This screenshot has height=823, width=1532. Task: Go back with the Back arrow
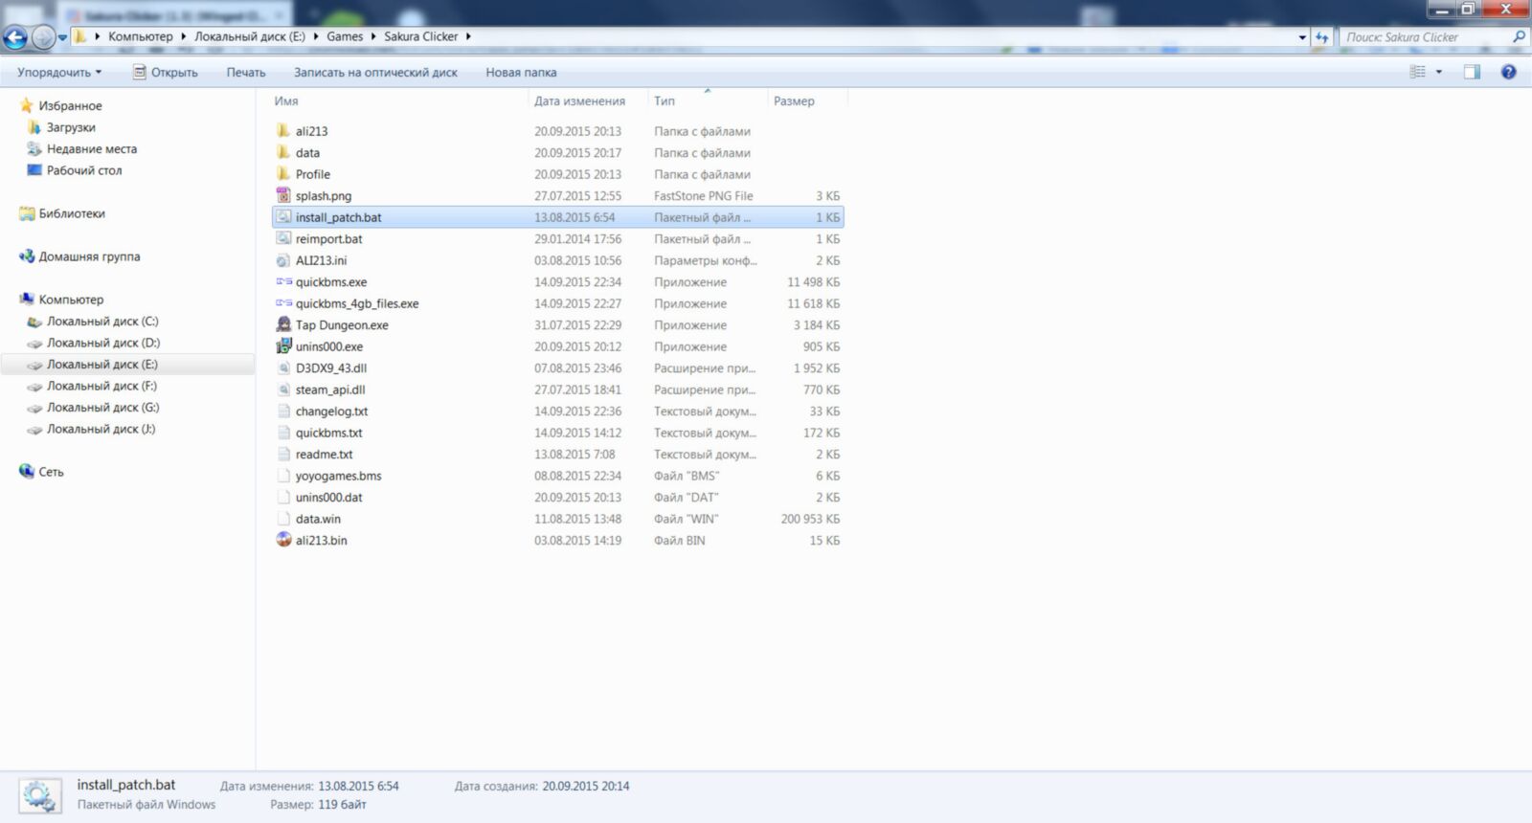point(15,37)
